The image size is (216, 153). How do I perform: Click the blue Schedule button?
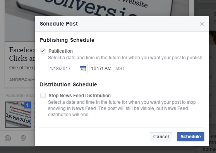(190, 137)
